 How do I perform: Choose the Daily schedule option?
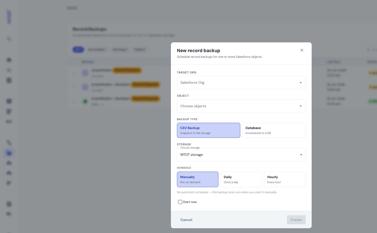241,179
